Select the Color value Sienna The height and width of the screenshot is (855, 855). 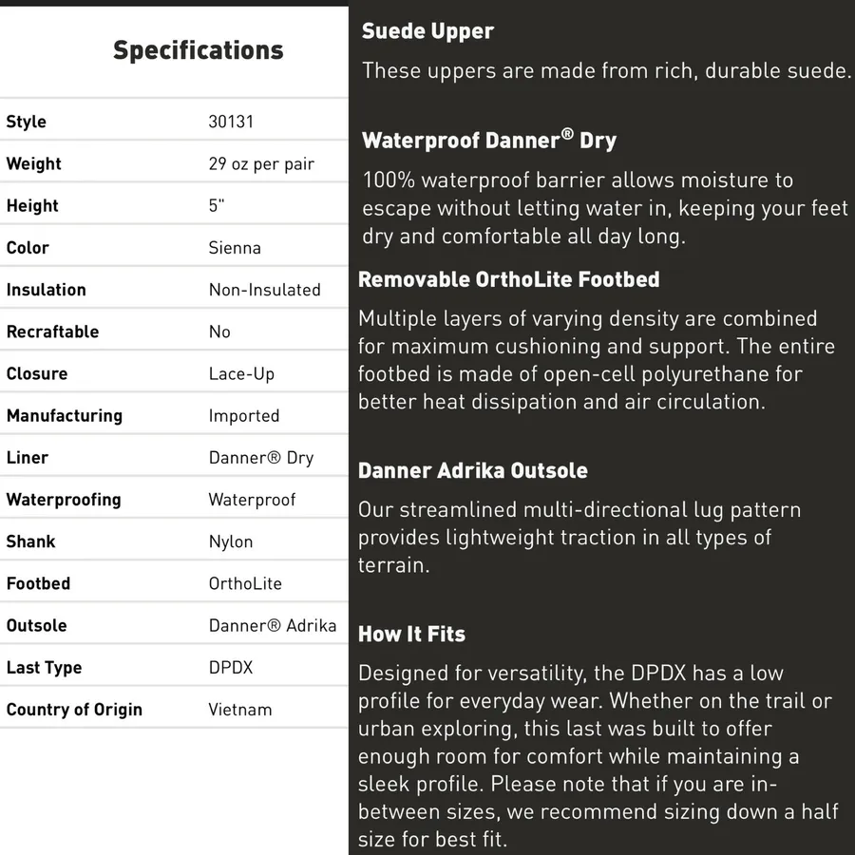pos(235,248)
